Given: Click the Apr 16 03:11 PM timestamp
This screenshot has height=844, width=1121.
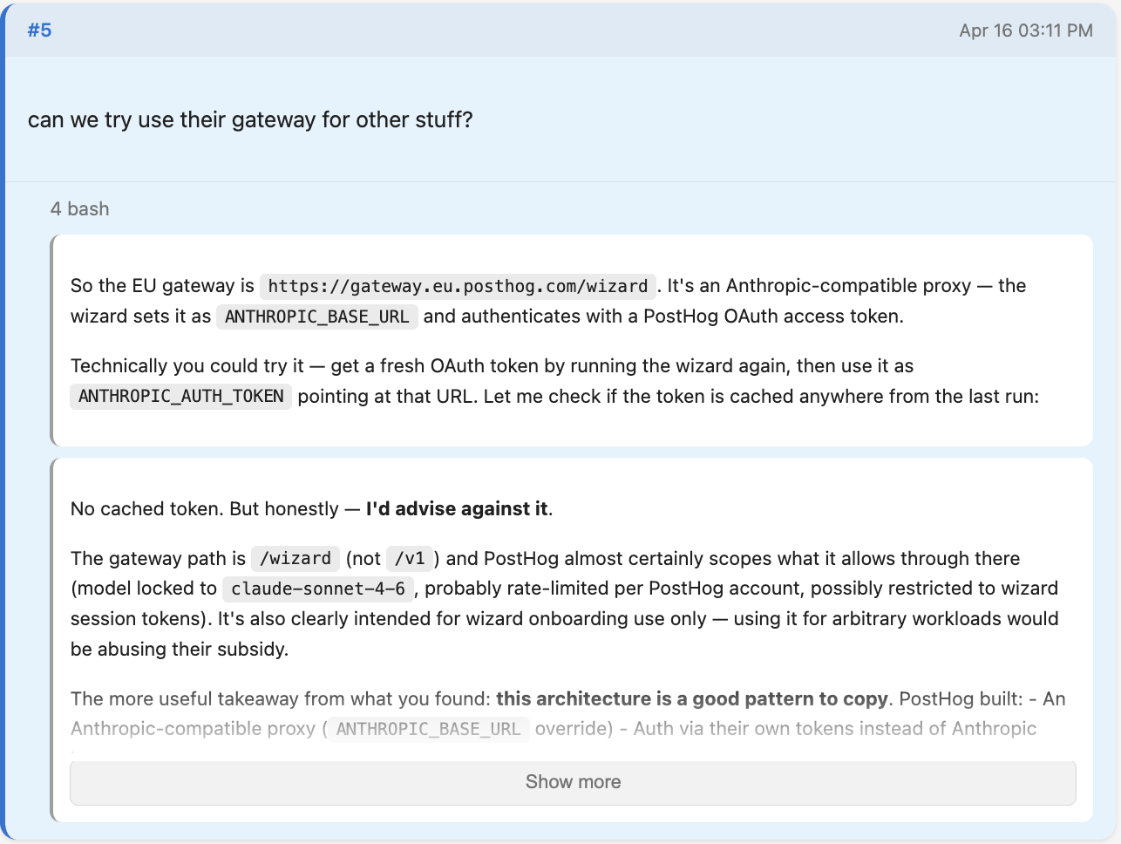Looking at the screenshot, I should click(1025, 31).
